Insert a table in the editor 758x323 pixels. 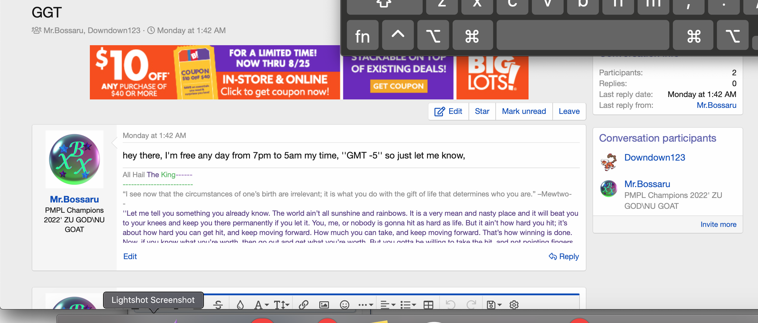(x=428, y=305)
